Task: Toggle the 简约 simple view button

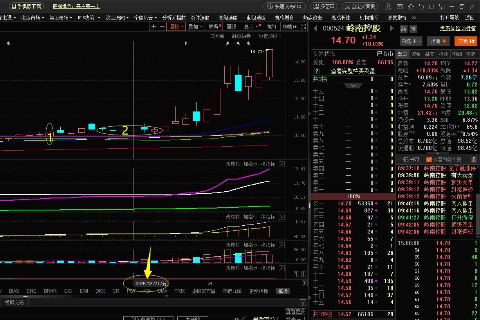Action: (271, 27)
